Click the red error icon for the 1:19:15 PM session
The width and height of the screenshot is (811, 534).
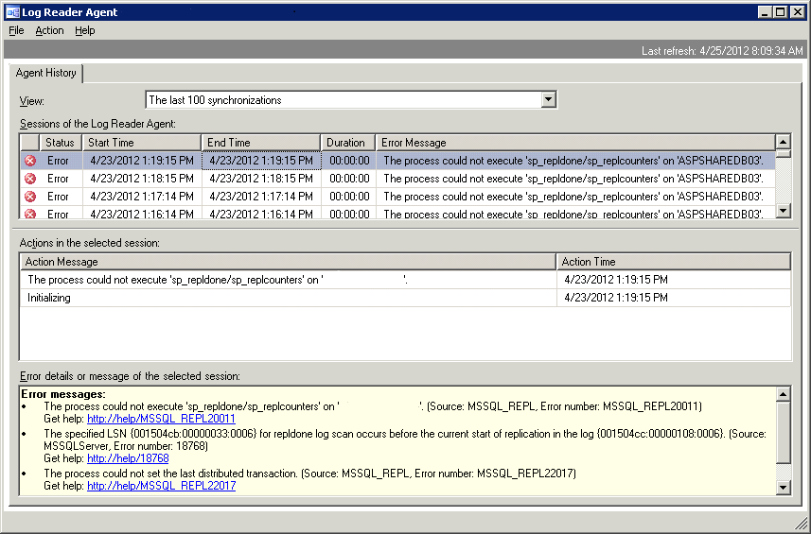tap(30, 161)
